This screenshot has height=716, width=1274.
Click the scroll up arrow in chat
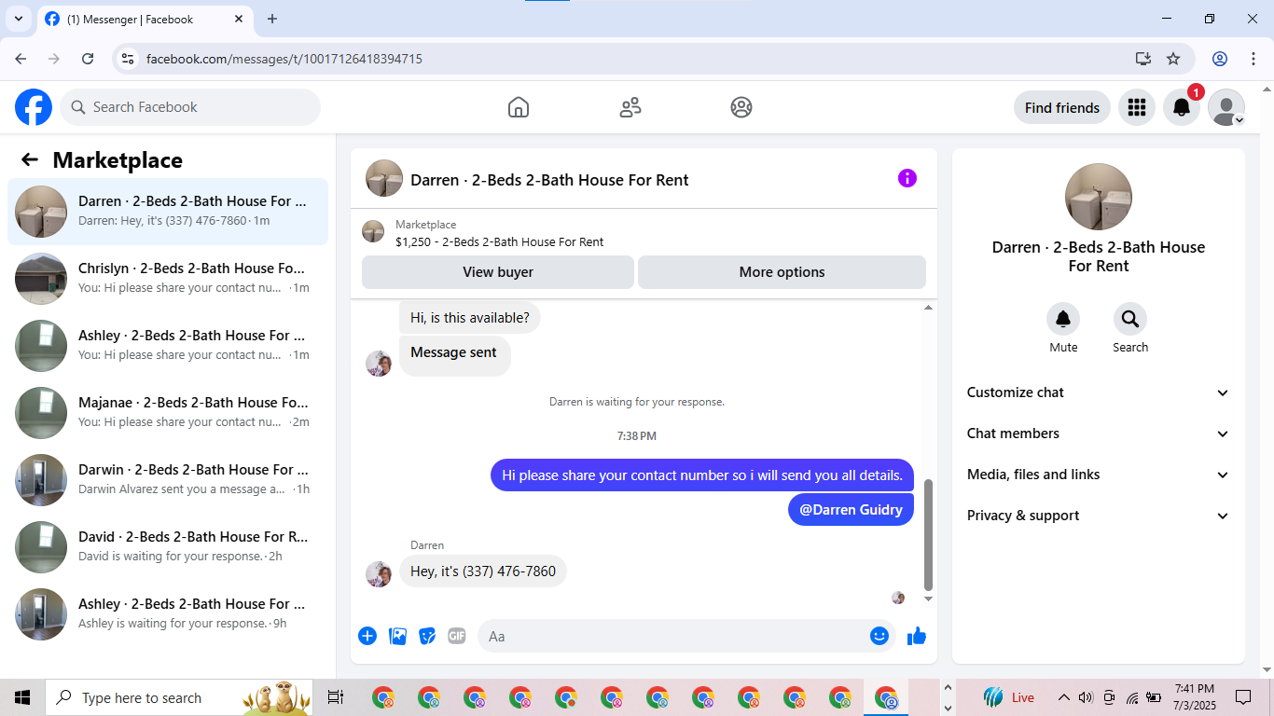928,307
